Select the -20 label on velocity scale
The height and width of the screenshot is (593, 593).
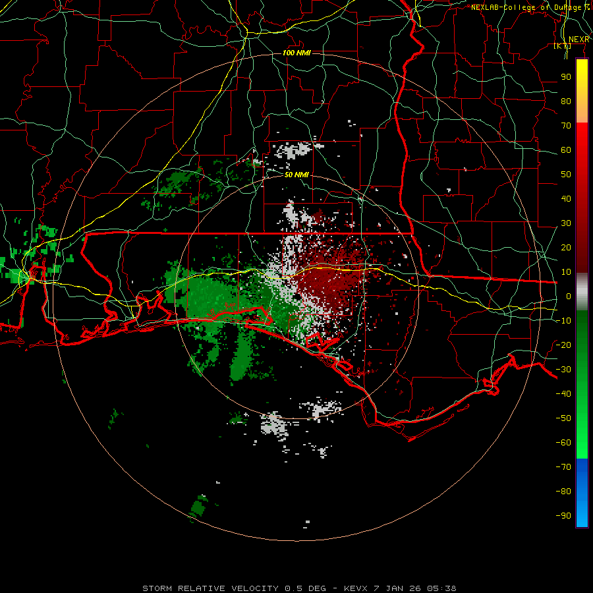(563, 345)
